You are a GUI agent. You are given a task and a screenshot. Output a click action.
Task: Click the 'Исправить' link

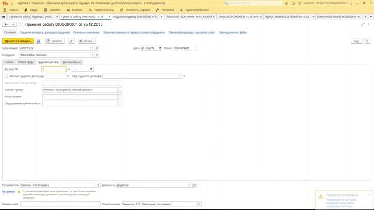tap(9, 191)
